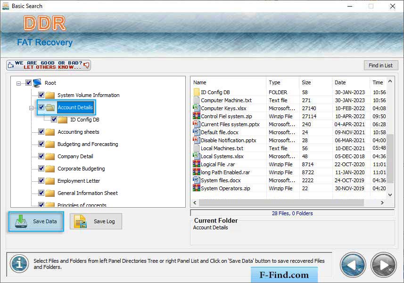Click the ID Config DB tree label
Screen dimensions: 404x283
pyautogui.click(x=85, y=120)
